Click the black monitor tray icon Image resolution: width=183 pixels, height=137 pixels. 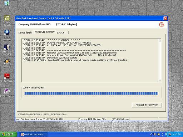(x=155, y=135)
